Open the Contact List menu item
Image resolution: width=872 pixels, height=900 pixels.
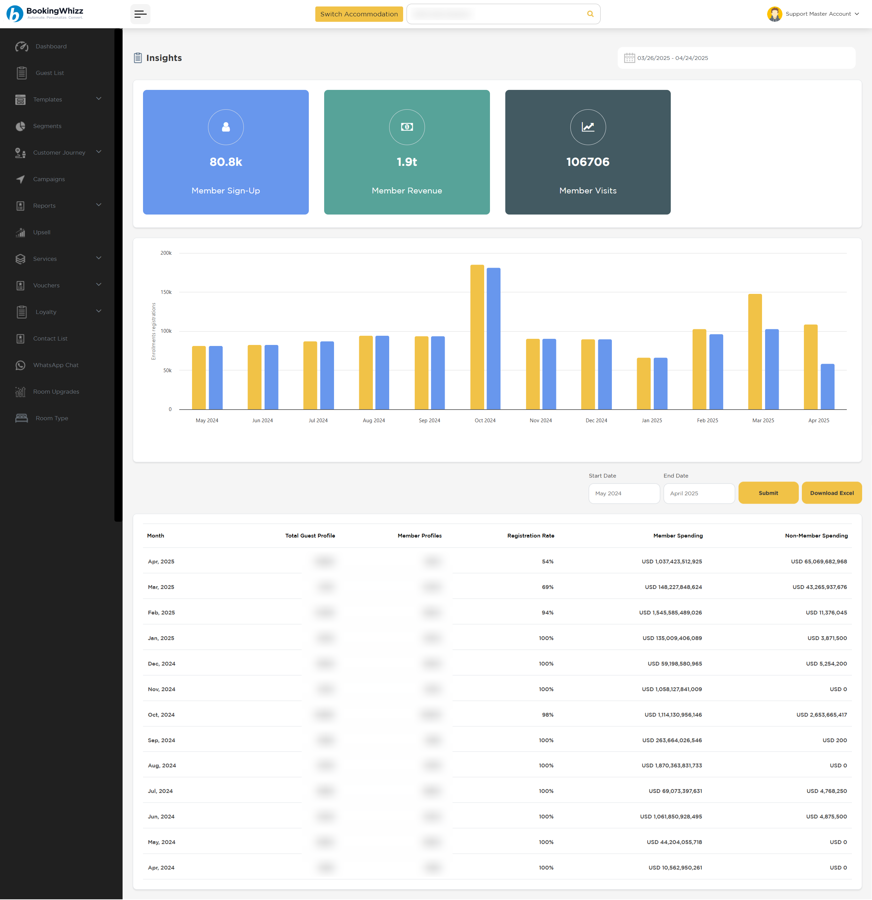point(50,338)
